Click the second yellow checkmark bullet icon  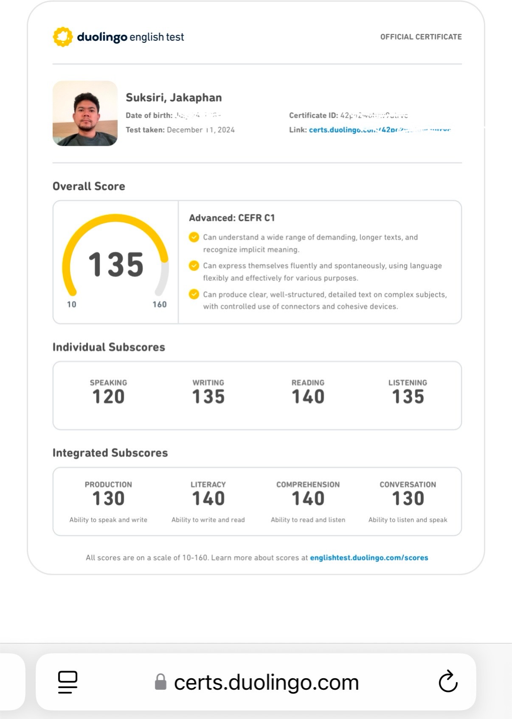tap(194, 266)
